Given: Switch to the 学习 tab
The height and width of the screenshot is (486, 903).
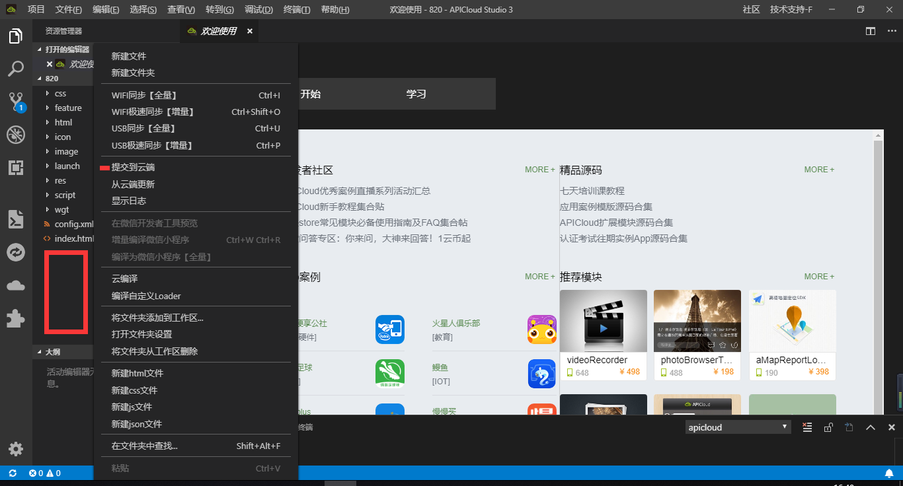Looking at the screenshot, I should (x=416, y=94).
